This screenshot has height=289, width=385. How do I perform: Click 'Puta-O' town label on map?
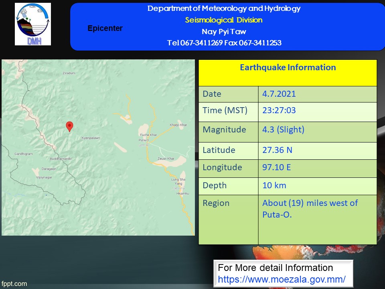point(144,140)
